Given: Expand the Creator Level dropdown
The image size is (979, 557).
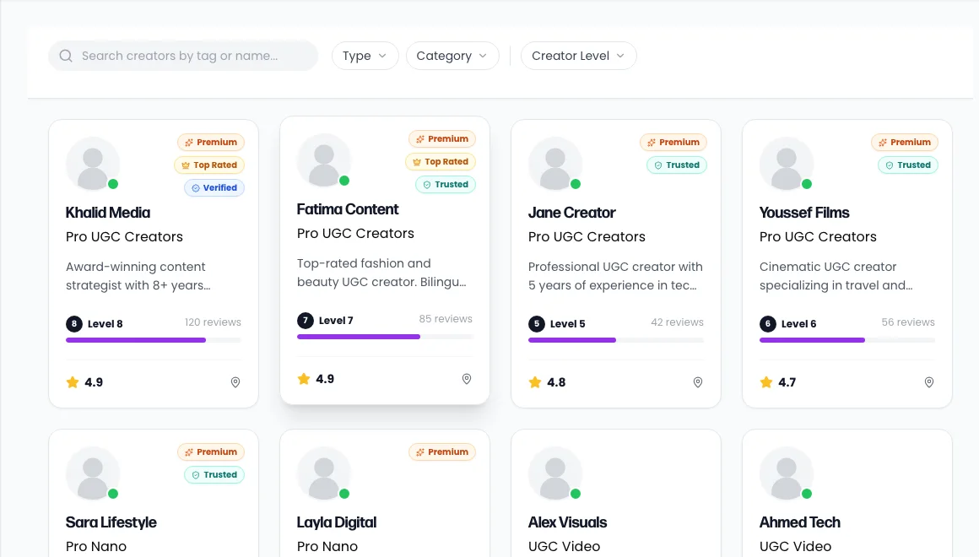Looking at the screenshot, I should click(x=578, y=56).
